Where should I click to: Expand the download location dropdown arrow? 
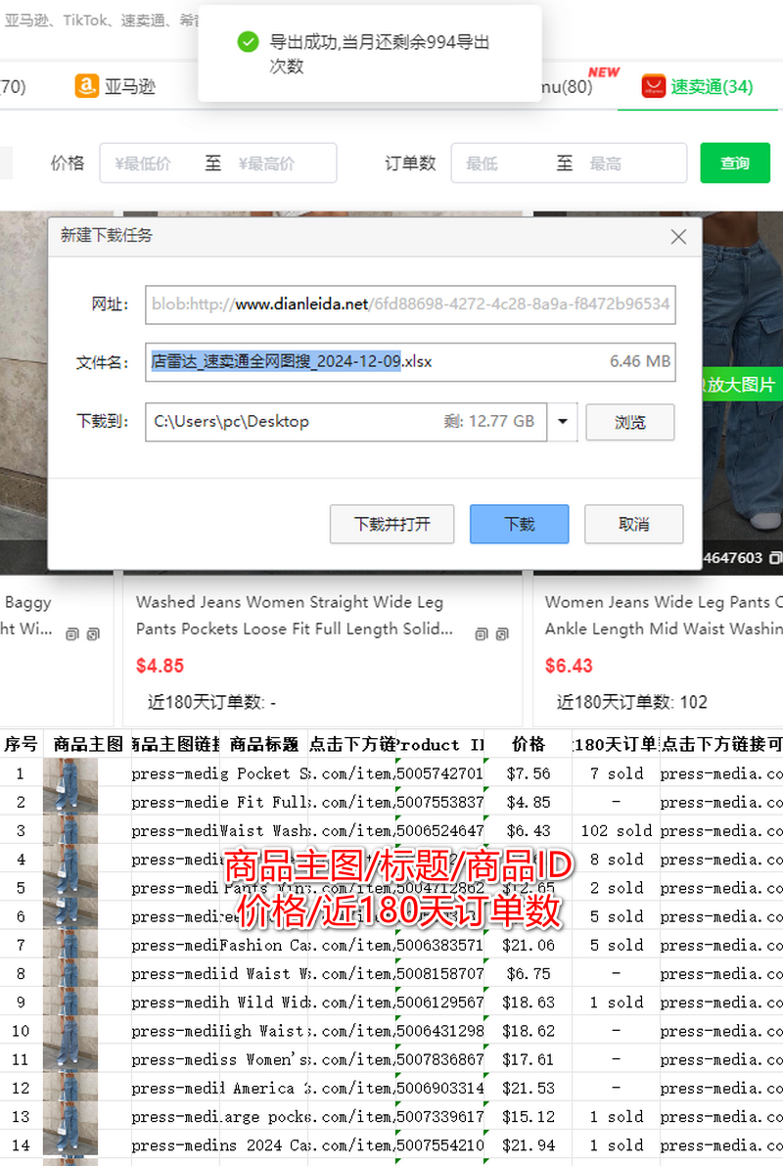pyautogui.click(x=565, y=421)
